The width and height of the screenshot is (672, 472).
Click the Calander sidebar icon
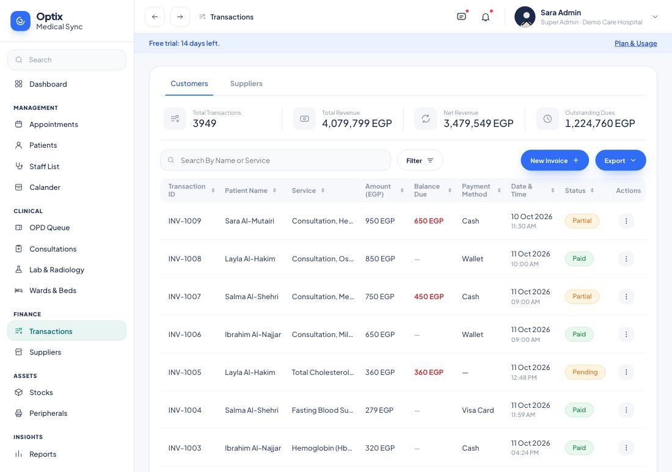click(x=18, y=187)
